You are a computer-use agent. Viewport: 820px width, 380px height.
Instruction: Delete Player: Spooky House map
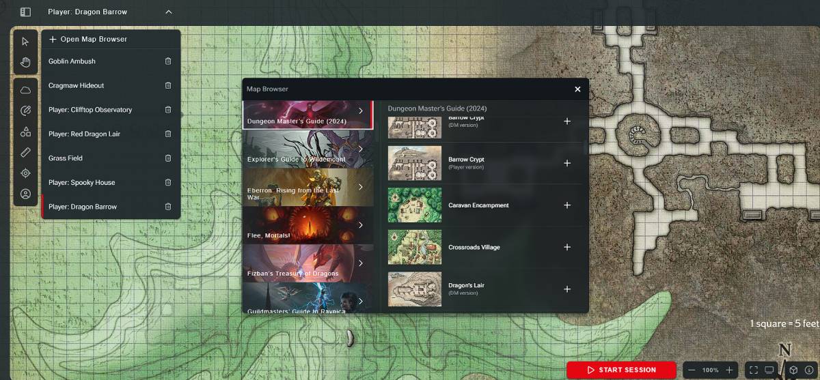point(168,182)
